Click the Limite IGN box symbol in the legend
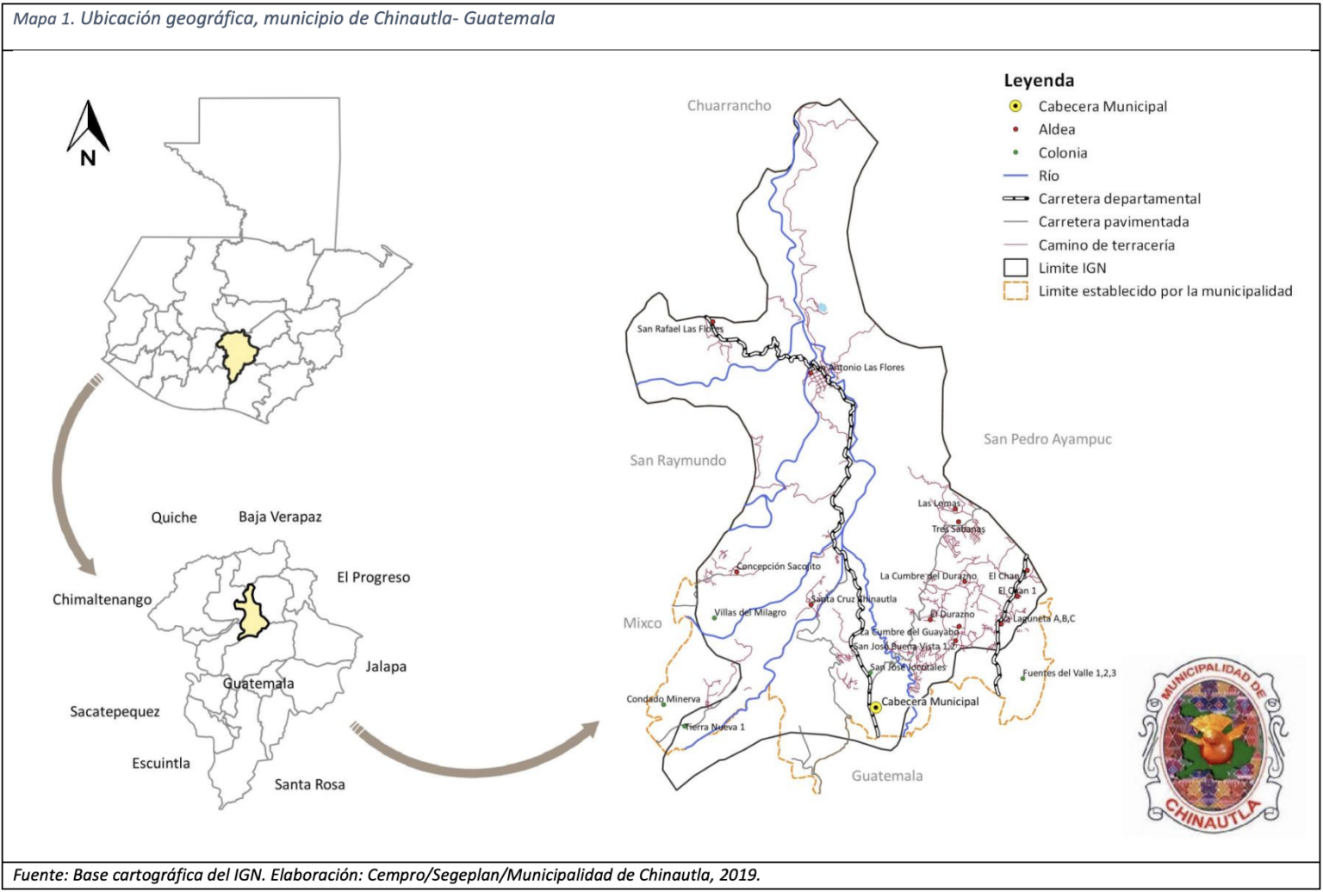1323x892 pixels. click(1016, 268)
